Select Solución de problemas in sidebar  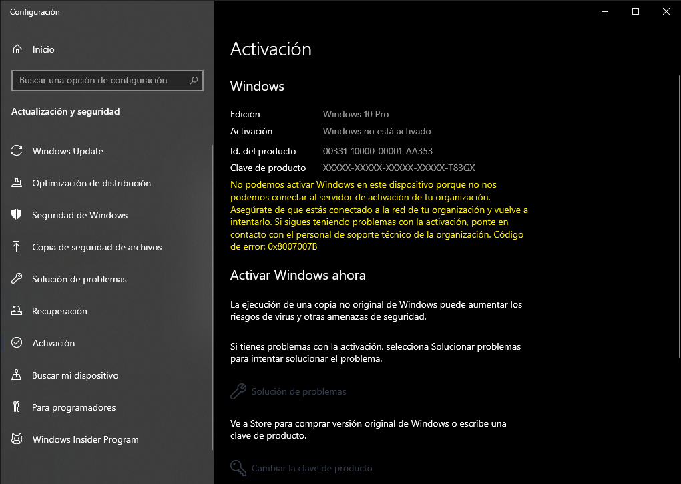click(x=106, y=279)
